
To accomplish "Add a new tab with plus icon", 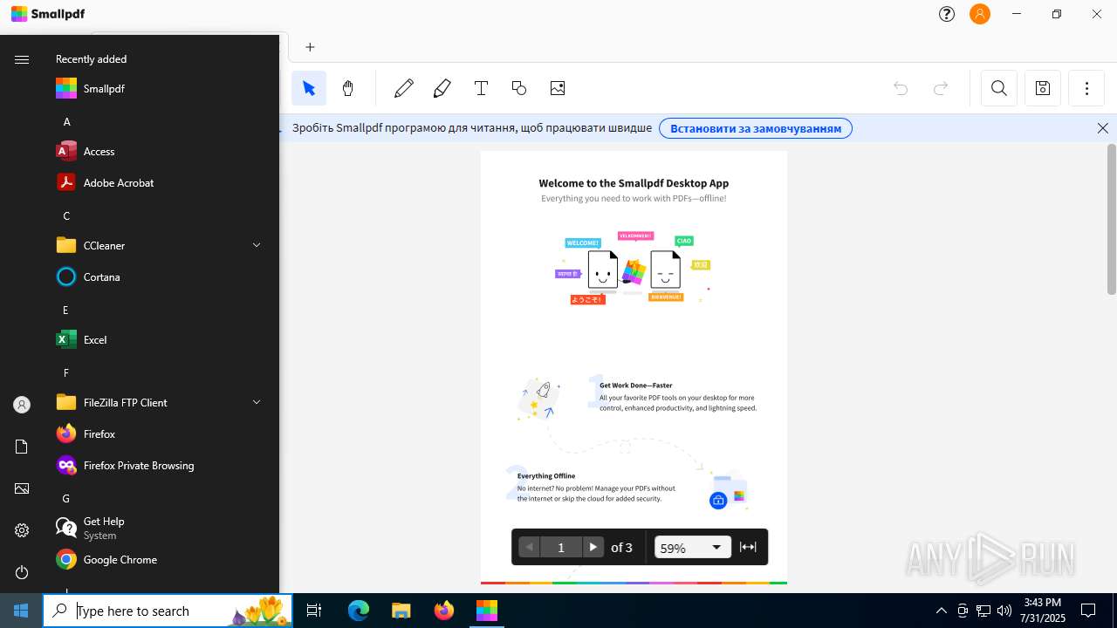I will [x=310, y=47].
